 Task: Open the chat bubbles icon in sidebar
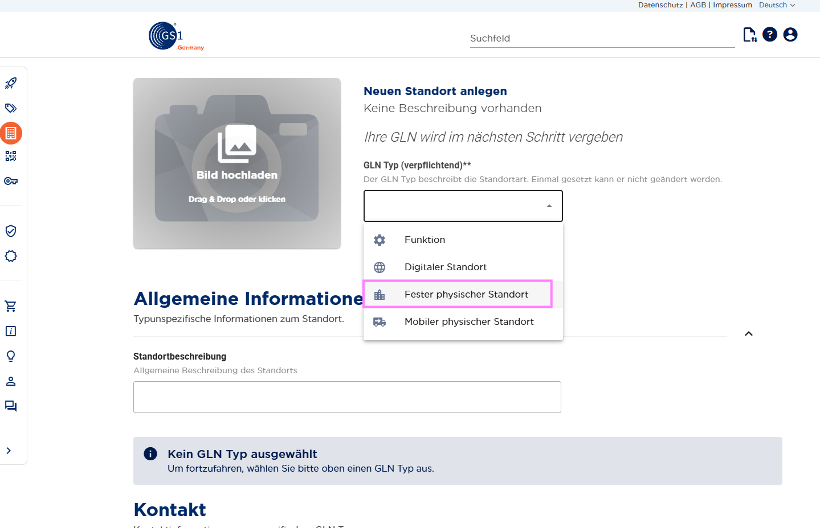point(11,406)
